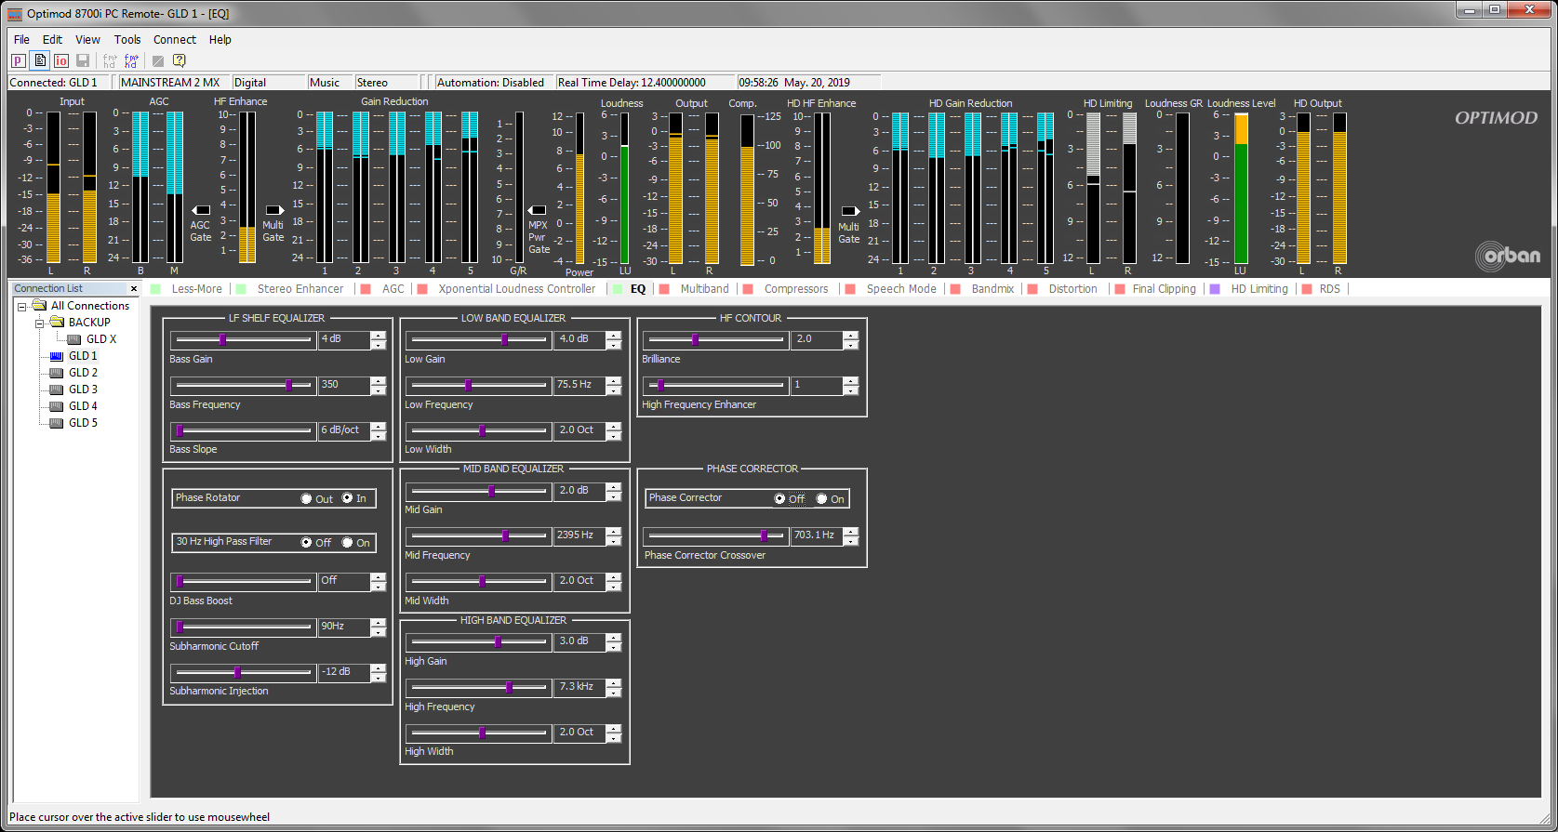Enable Phase Corrector On radio button
The image size is (1558, 832).
point(821,499)
